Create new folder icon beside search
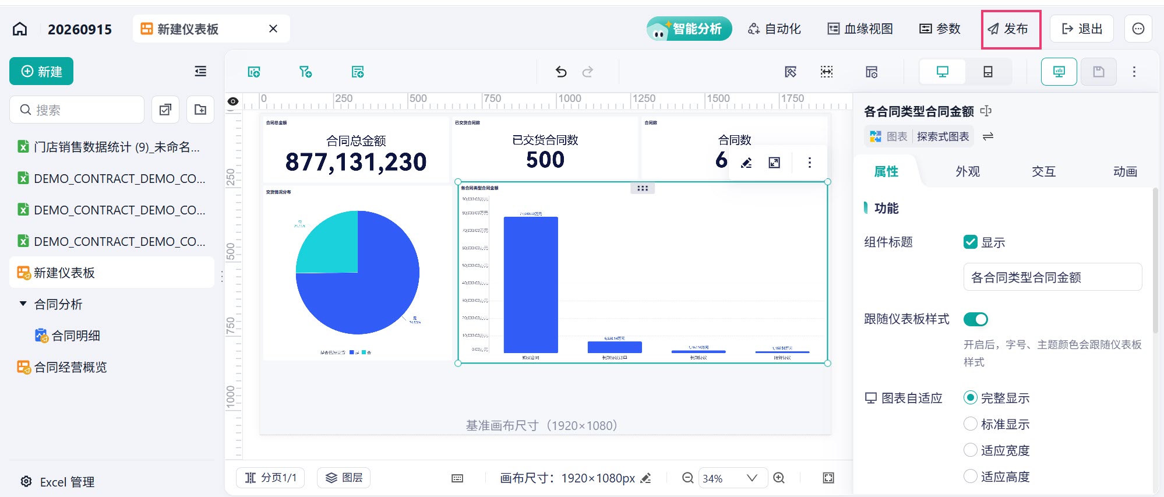Viewport: 1164px width, 497px height. [200, 110]
